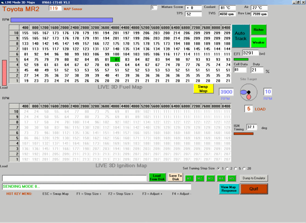
Task: Click the LOAD site value field
Action: tap(249, 109)
